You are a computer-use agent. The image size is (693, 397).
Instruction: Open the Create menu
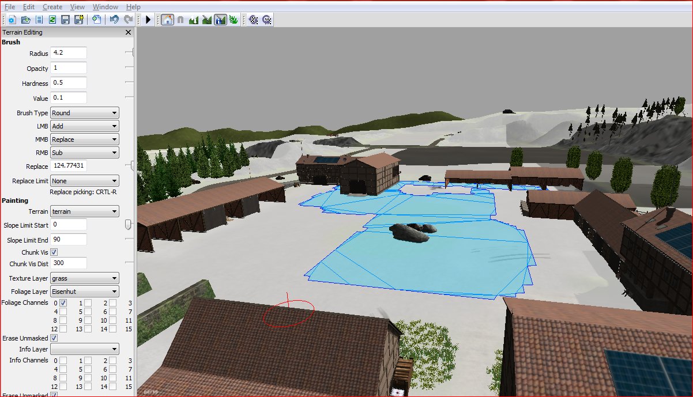click(52, 7)
